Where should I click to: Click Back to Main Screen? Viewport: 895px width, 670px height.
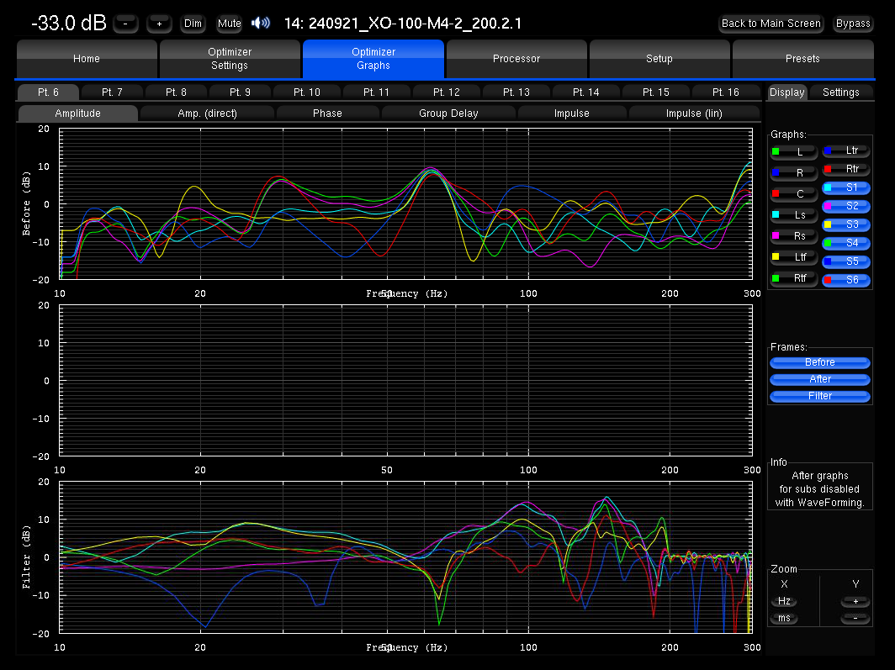click(771, 24)
